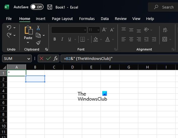Switch to the Formulas tab
The width and height of the screenshot is (178, 138).
[x=87, y=18]
